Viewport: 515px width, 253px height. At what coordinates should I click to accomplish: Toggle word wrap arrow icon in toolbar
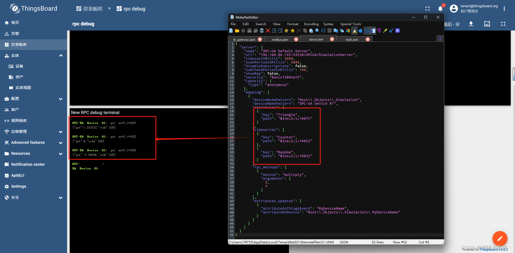coord(367,31)
